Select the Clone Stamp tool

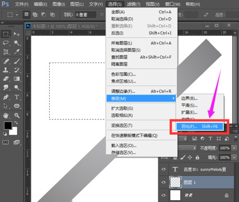pos(6,70)
